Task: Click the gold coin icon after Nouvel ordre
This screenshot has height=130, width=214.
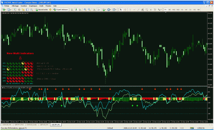Action: coord(50,10)
